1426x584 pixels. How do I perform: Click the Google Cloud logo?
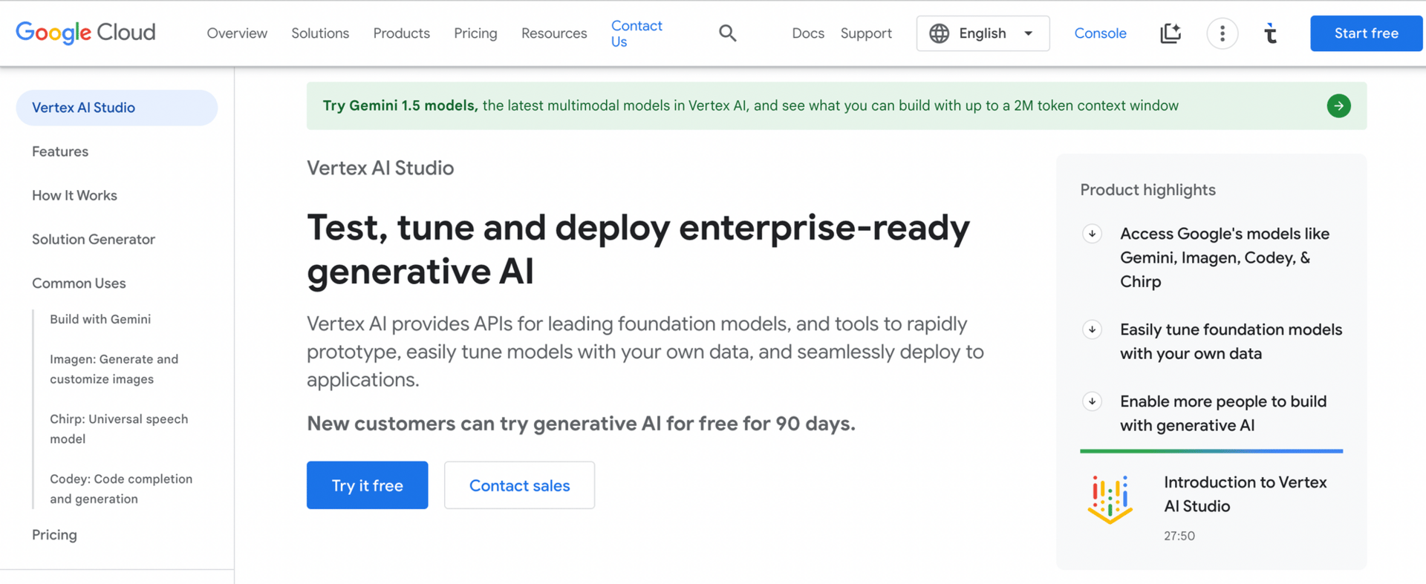click(x=85, y=33)
